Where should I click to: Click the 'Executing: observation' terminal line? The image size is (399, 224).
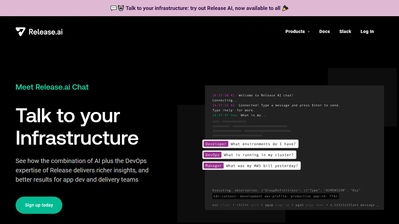(286, 190)
